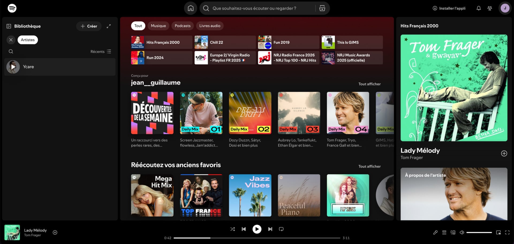Play Ycare from library avatar

(x=13, y=67)
